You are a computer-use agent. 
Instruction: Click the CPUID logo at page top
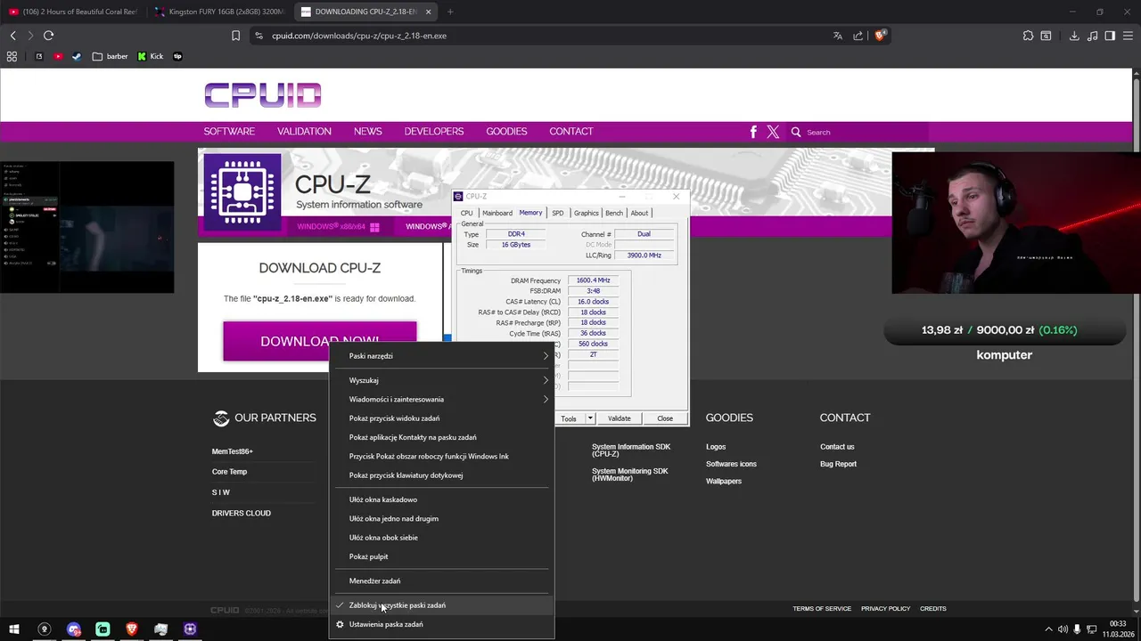click(x=262, y=95)
